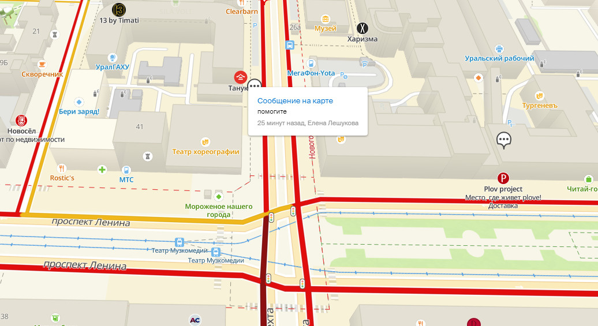Click the Харизма restaurant marker

pyautogui.click(x=362, y=28)
